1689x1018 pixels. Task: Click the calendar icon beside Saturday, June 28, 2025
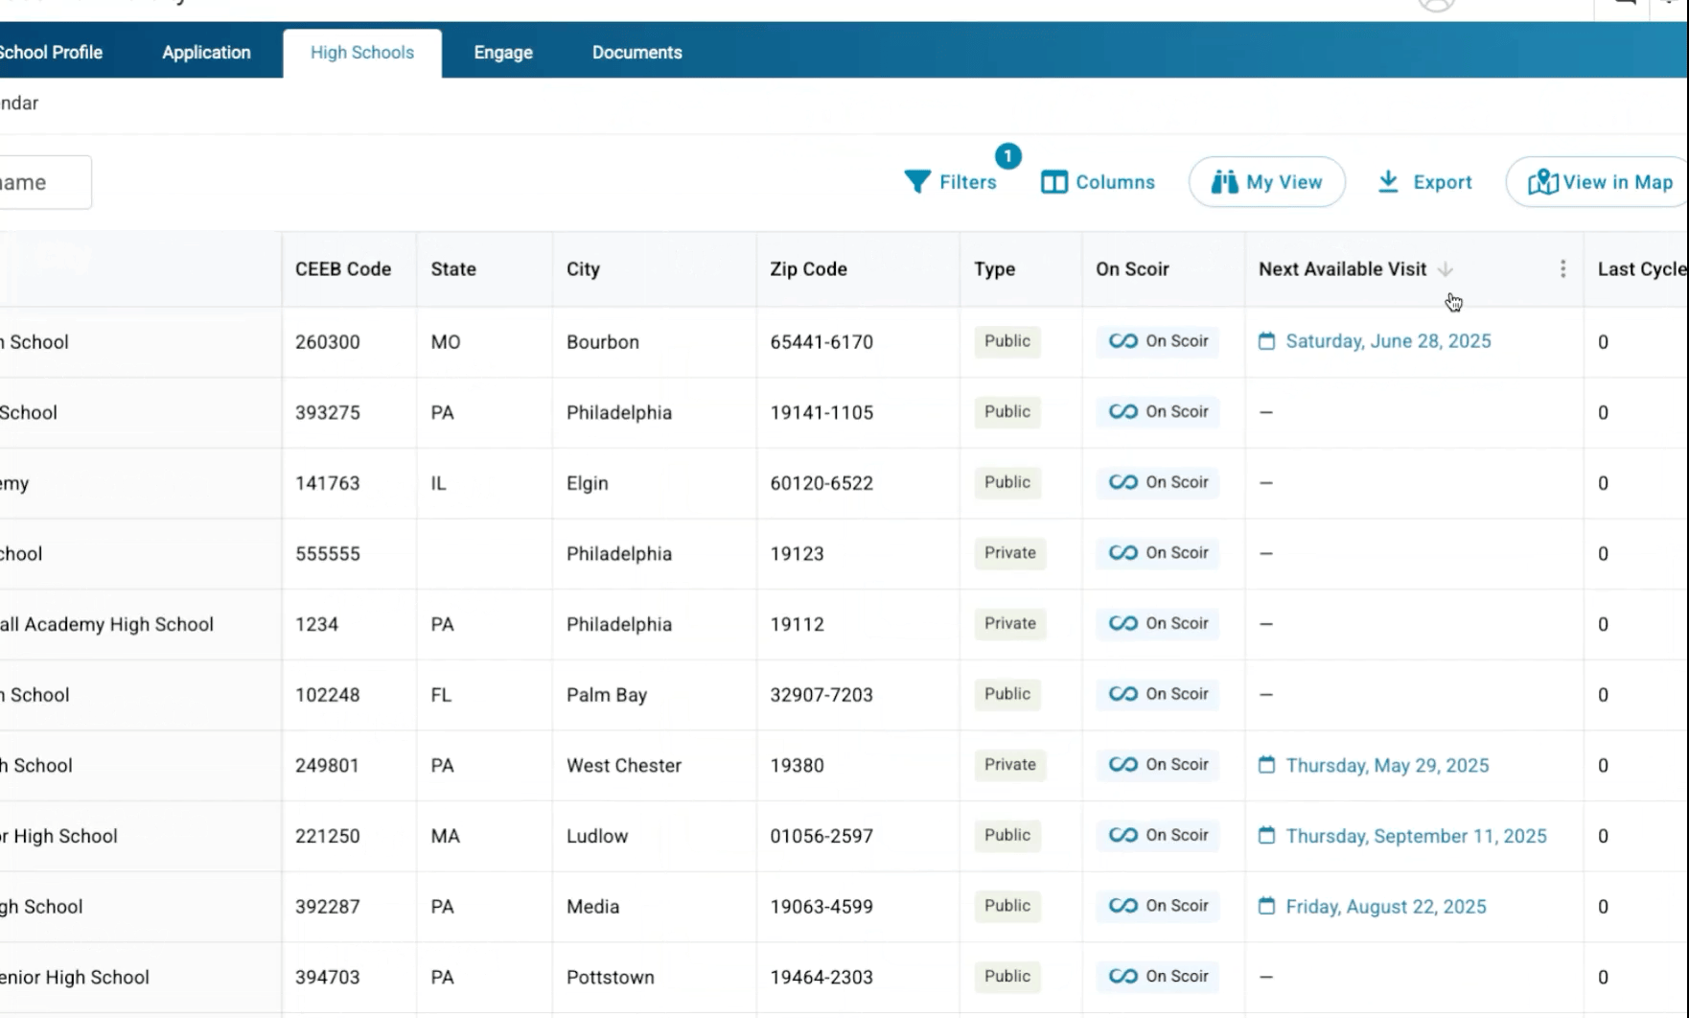[x=1266, y=341]
